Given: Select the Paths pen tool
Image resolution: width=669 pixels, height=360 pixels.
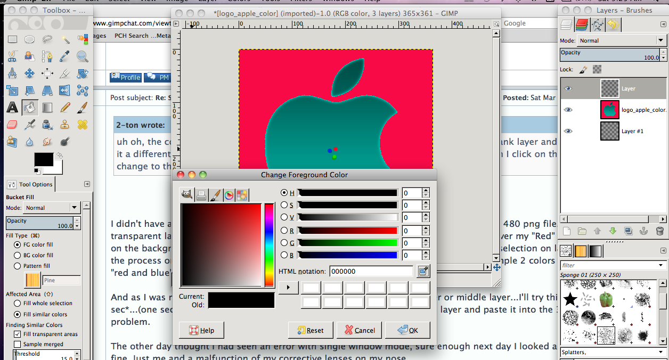Looking at the screenshot, I should (47, 56).
